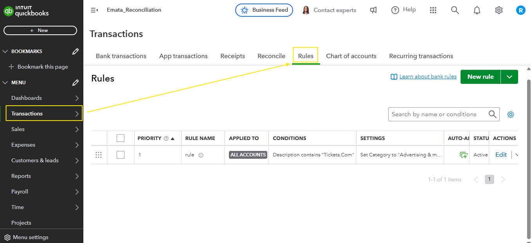The image size is (531, 243).
Task: Click the Business Feed sparkle icon
Action: [245, 10]
